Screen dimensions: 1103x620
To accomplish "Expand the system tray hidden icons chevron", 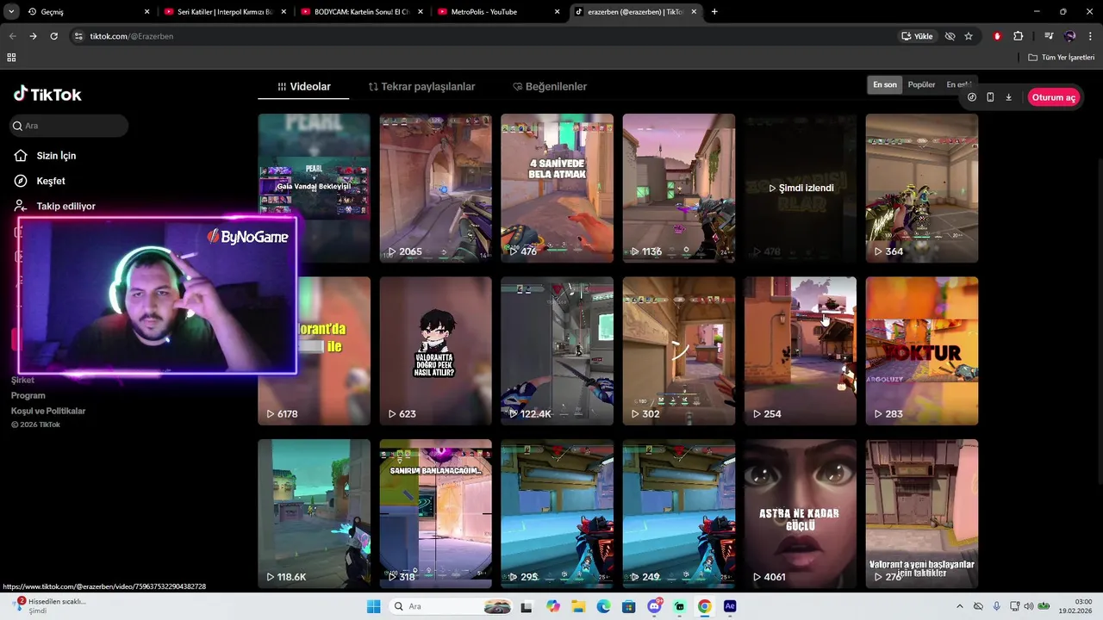I will [x=960, y=606].
